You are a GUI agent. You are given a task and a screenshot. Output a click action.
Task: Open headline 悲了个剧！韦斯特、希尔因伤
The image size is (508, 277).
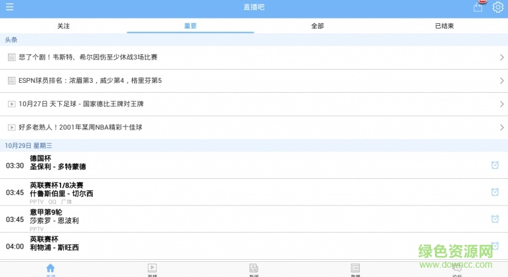pyautogui.click(x=254, y=58)
